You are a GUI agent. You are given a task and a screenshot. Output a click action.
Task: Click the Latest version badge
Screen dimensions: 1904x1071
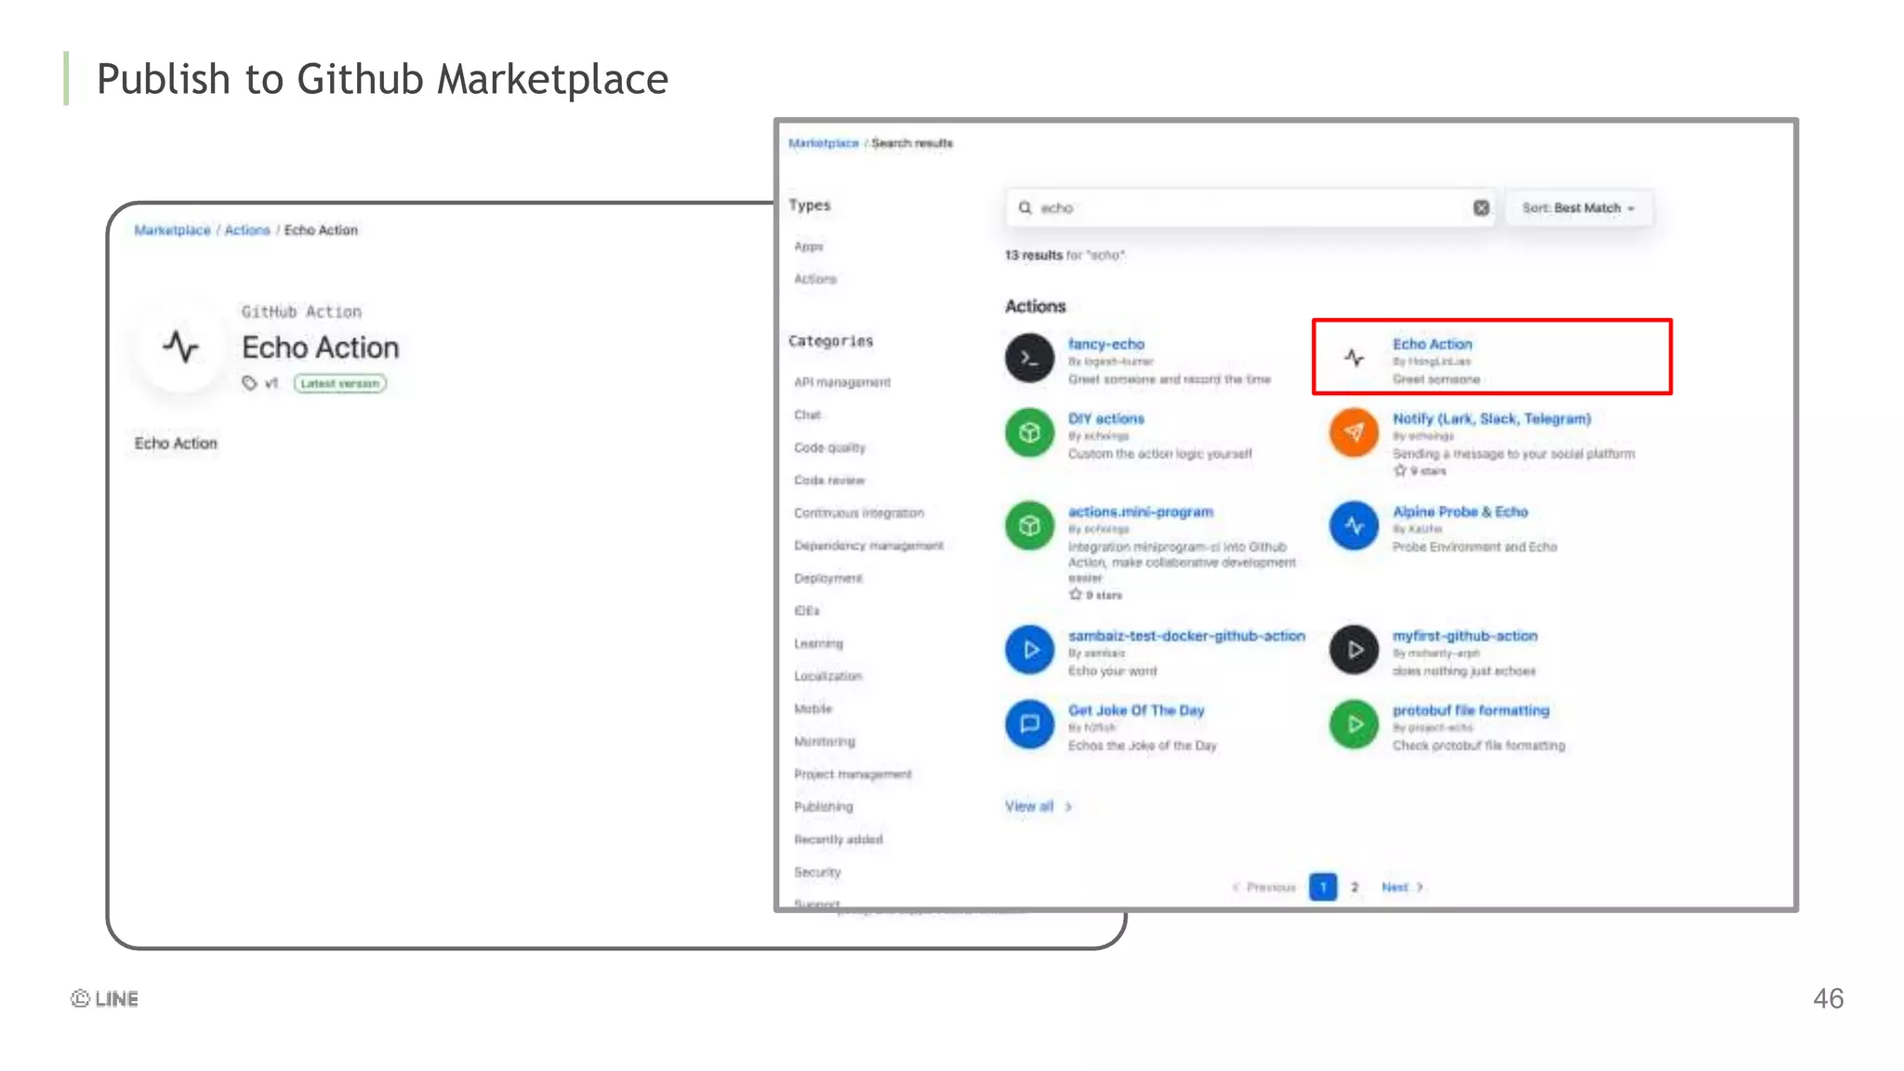[x=339, y=384]
